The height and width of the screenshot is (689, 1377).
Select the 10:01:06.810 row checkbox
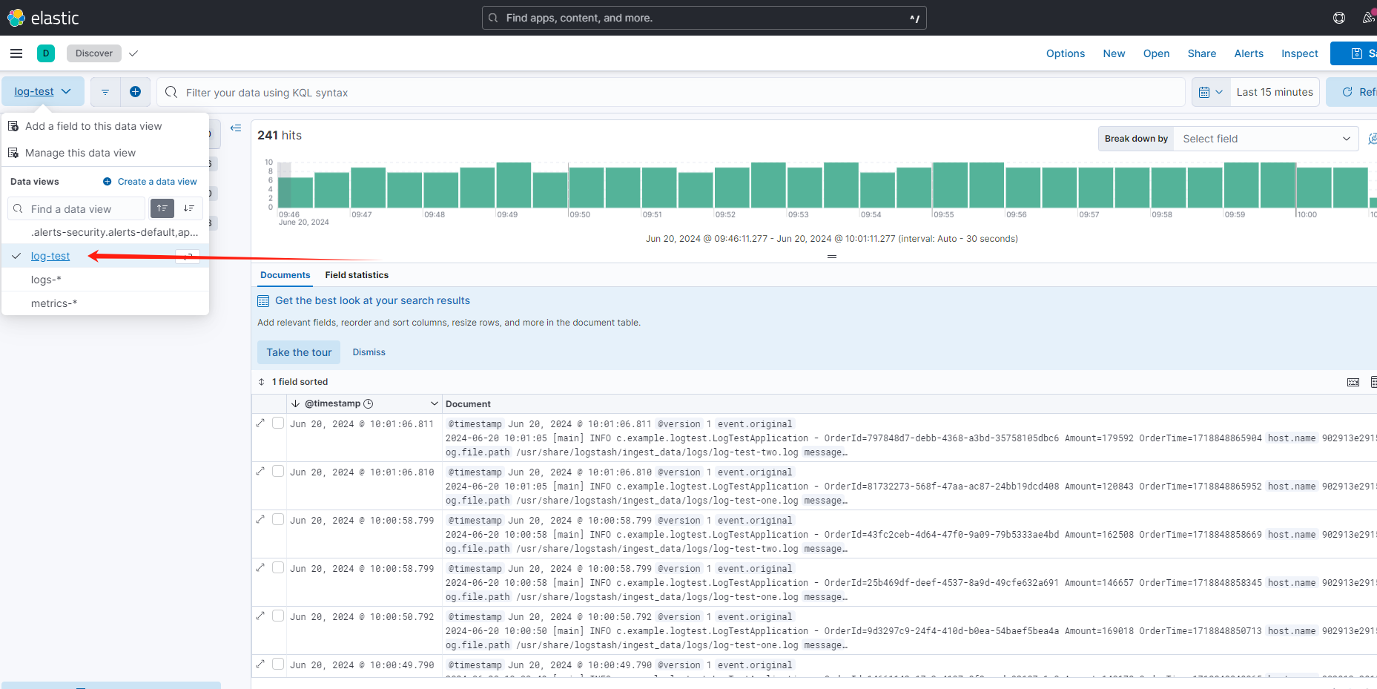278,471
